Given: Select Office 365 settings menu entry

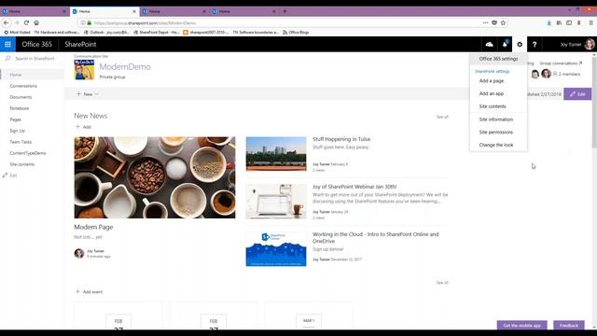Looking at the screenshot, I should pyautogui.click(x=498, y=59).
